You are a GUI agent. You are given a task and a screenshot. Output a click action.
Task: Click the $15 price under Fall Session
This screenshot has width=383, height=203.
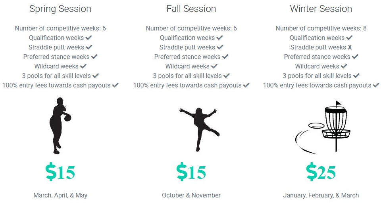coord(191,172)
